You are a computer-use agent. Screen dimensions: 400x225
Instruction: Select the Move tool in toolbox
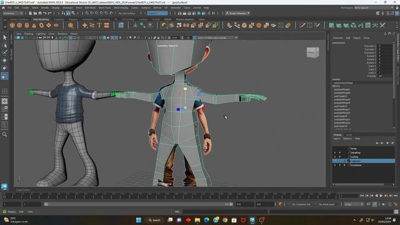coord(4,61)
